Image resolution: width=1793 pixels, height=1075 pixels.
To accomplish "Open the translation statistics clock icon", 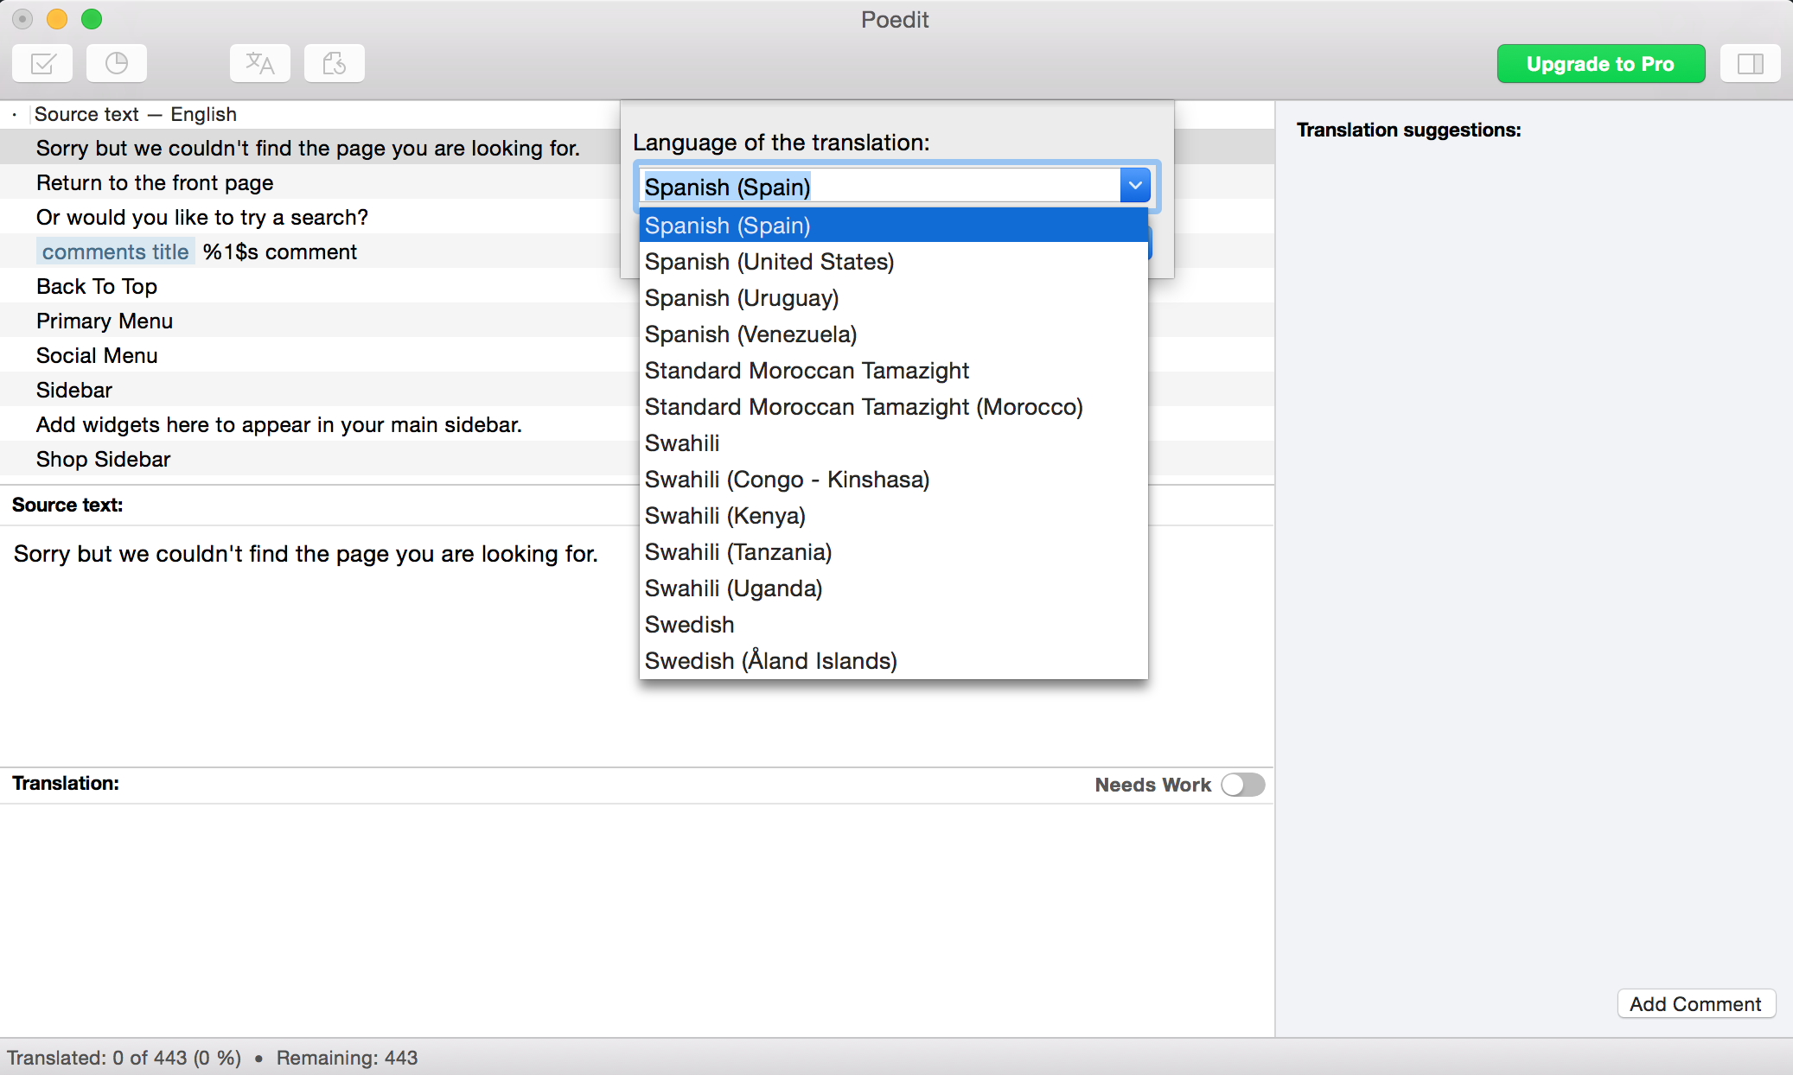I will pyautogui.click(x=116, y=63).
